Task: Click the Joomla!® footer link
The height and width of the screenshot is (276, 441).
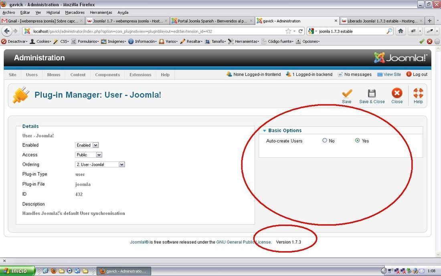Action: (x=139, y=242)
